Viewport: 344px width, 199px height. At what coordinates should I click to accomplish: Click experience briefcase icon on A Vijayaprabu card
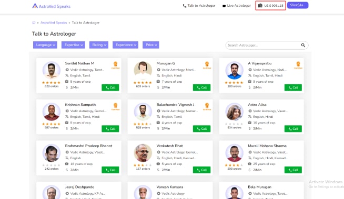click(250, 82)
